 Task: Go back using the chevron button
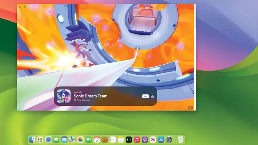(29, 7)
